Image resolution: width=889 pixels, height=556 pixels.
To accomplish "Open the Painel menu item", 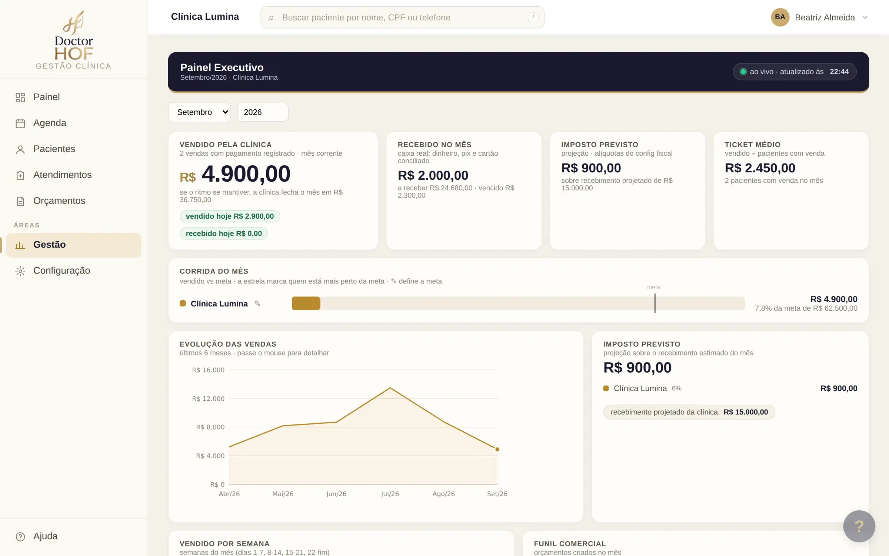I will (73, 97).
